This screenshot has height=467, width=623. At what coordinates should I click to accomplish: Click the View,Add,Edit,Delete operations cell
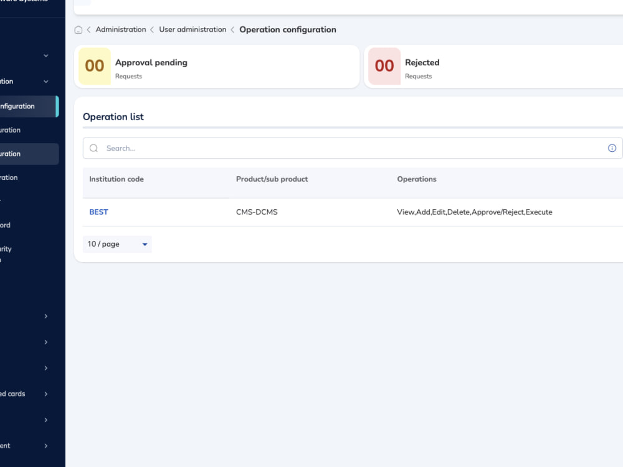coord(474,212)
